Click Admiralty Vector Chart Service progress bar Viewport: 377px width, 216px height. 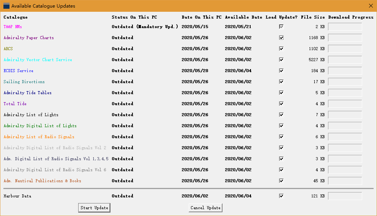click(345, 60)
